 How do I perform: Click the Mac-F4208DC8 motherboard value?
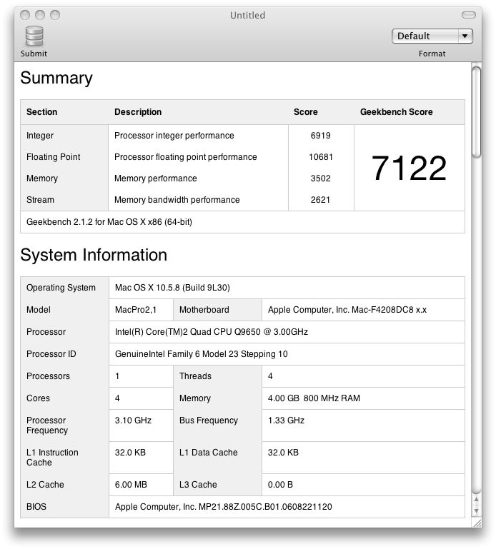347,310
